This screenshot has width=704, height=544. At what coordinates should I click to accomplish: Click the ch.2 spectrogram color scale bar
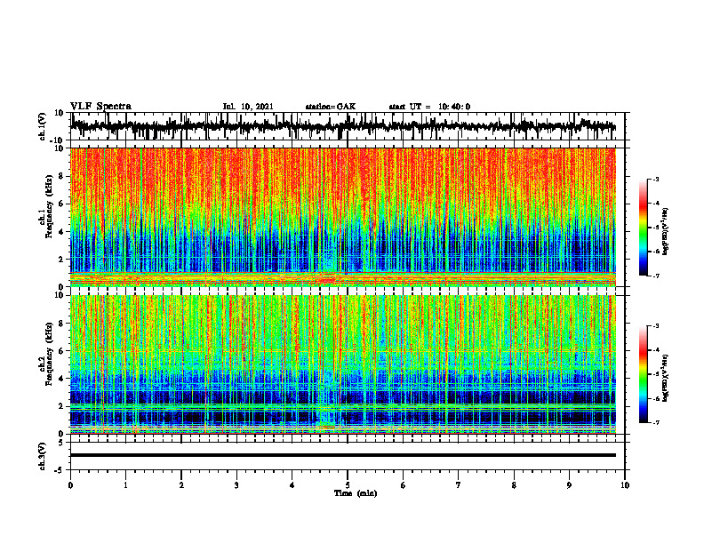643,374
